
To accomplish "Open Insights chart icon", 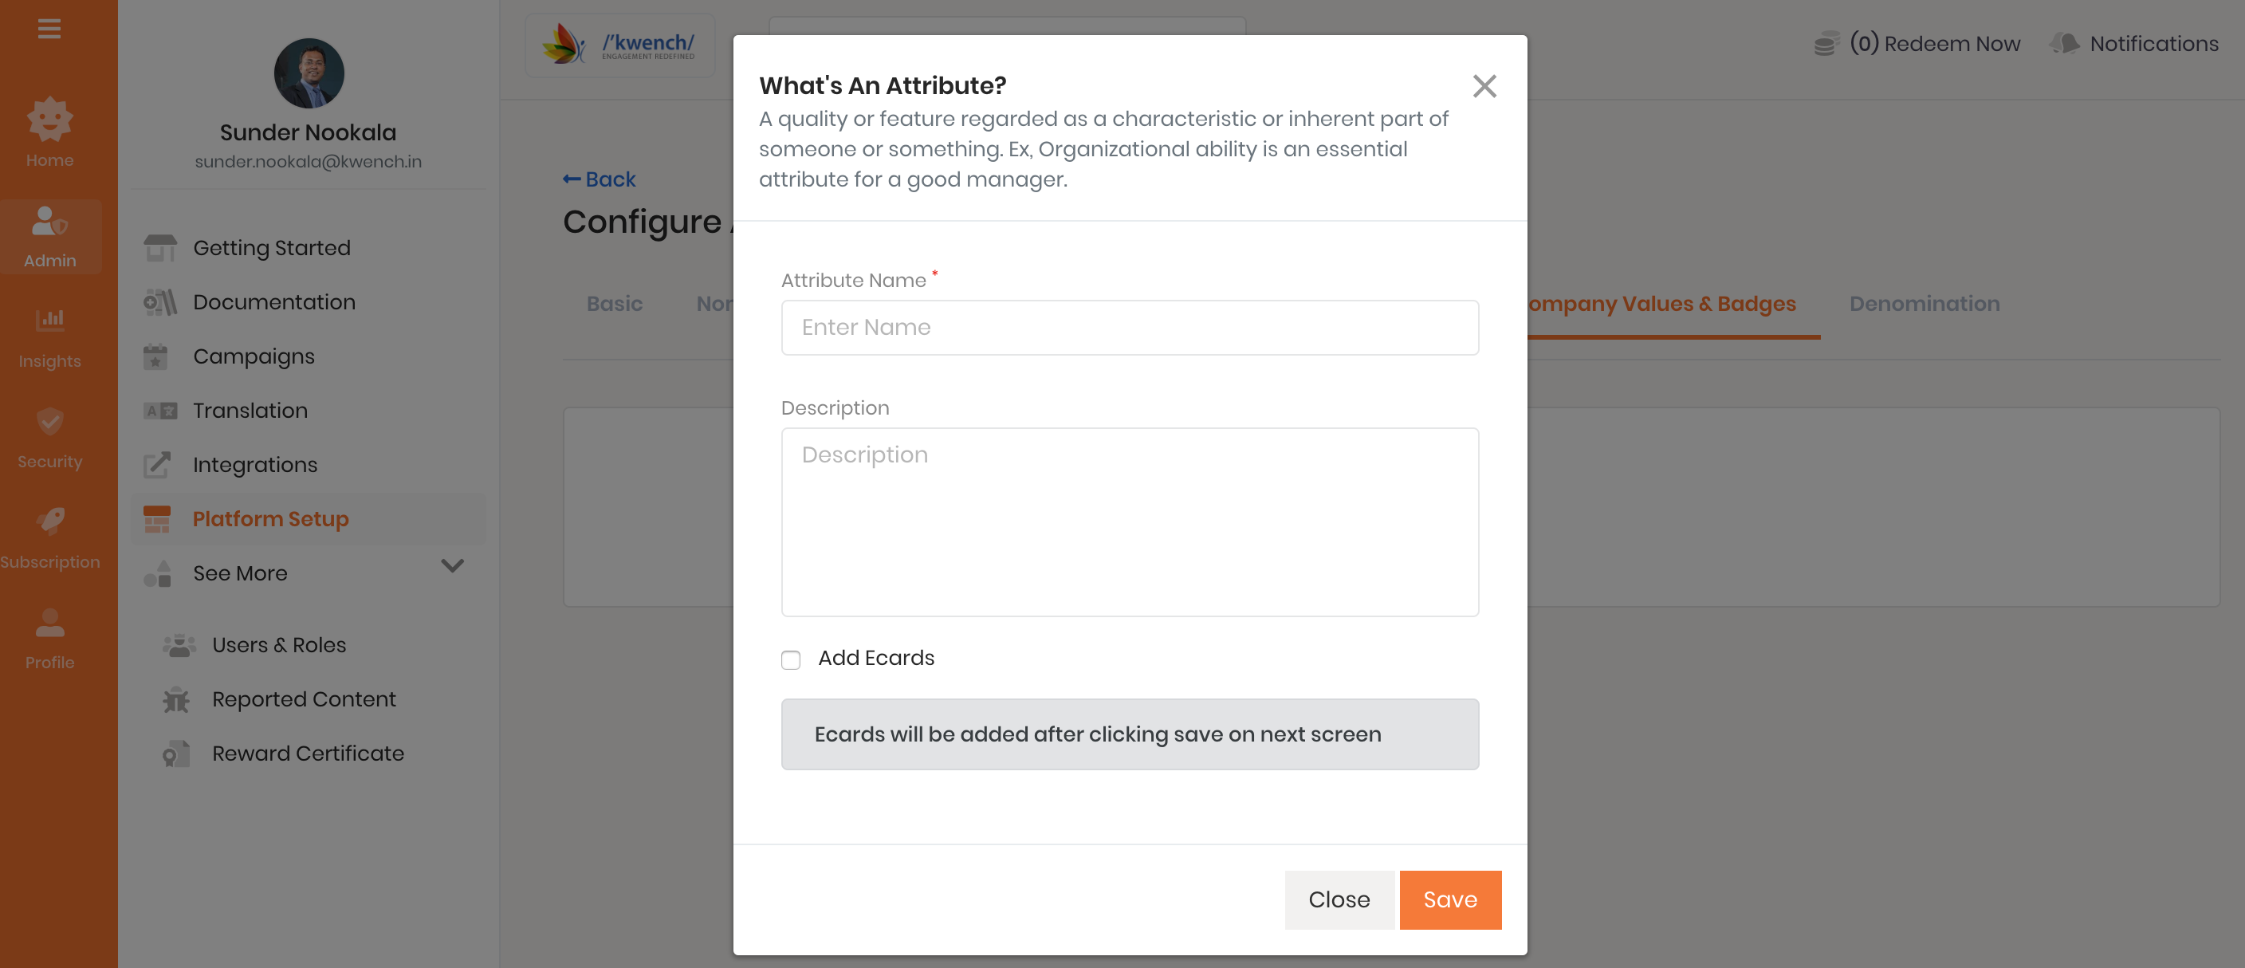I will click(x=49, y=320).
